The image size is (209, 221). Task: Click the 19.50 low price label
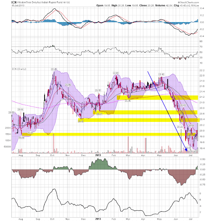(x=188, y=148)
